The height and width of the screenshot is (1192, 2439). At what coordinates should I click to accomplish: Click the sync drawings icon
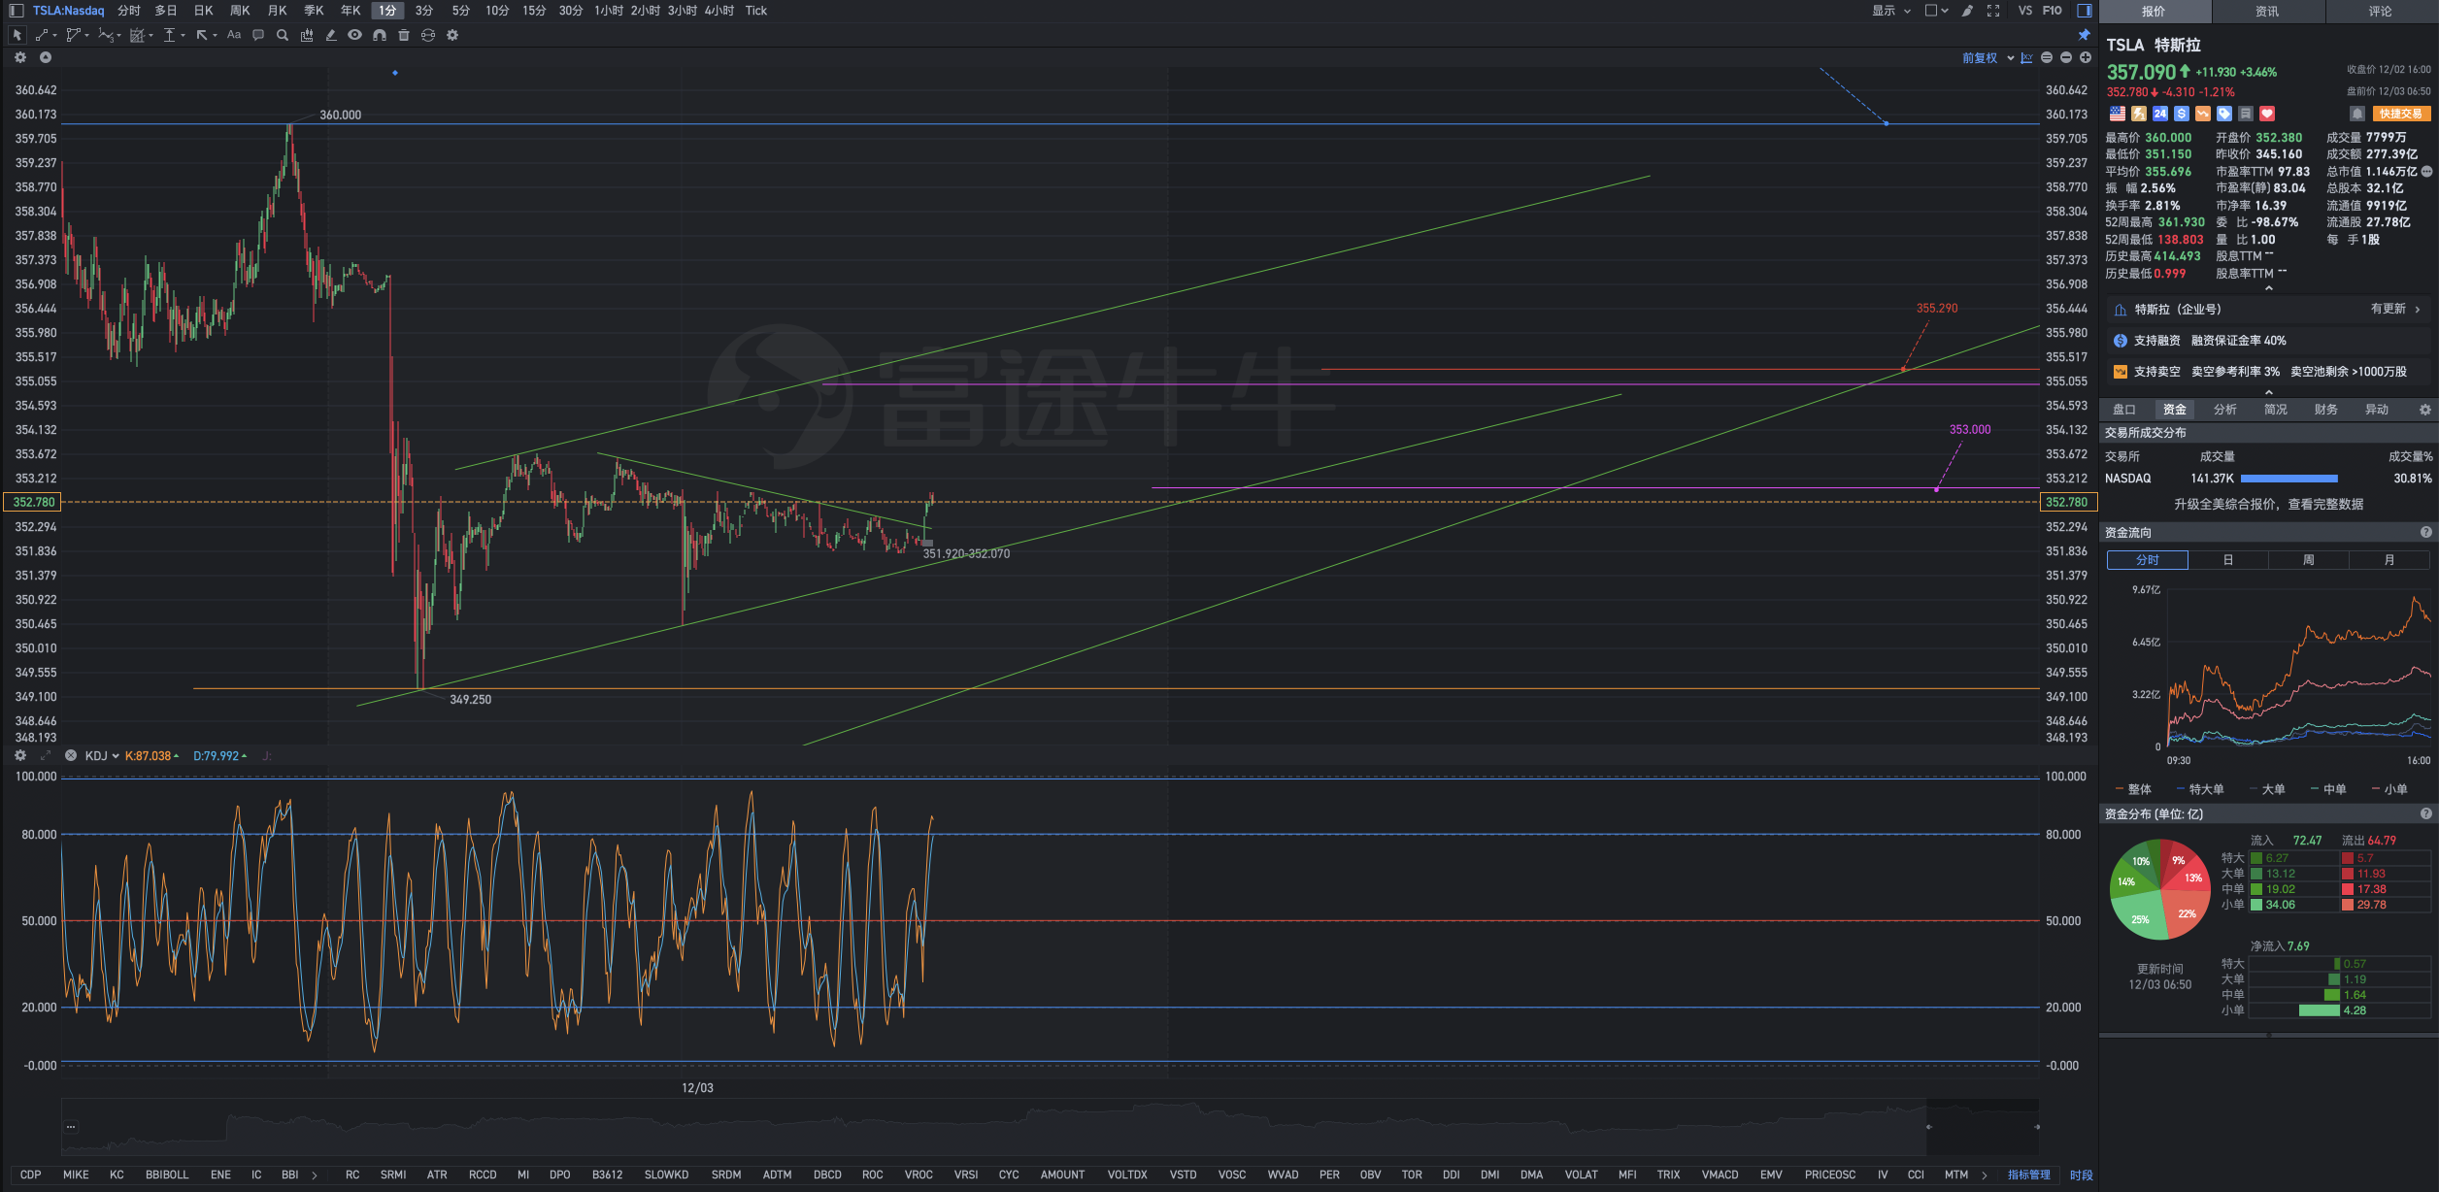tap(428, 35)
